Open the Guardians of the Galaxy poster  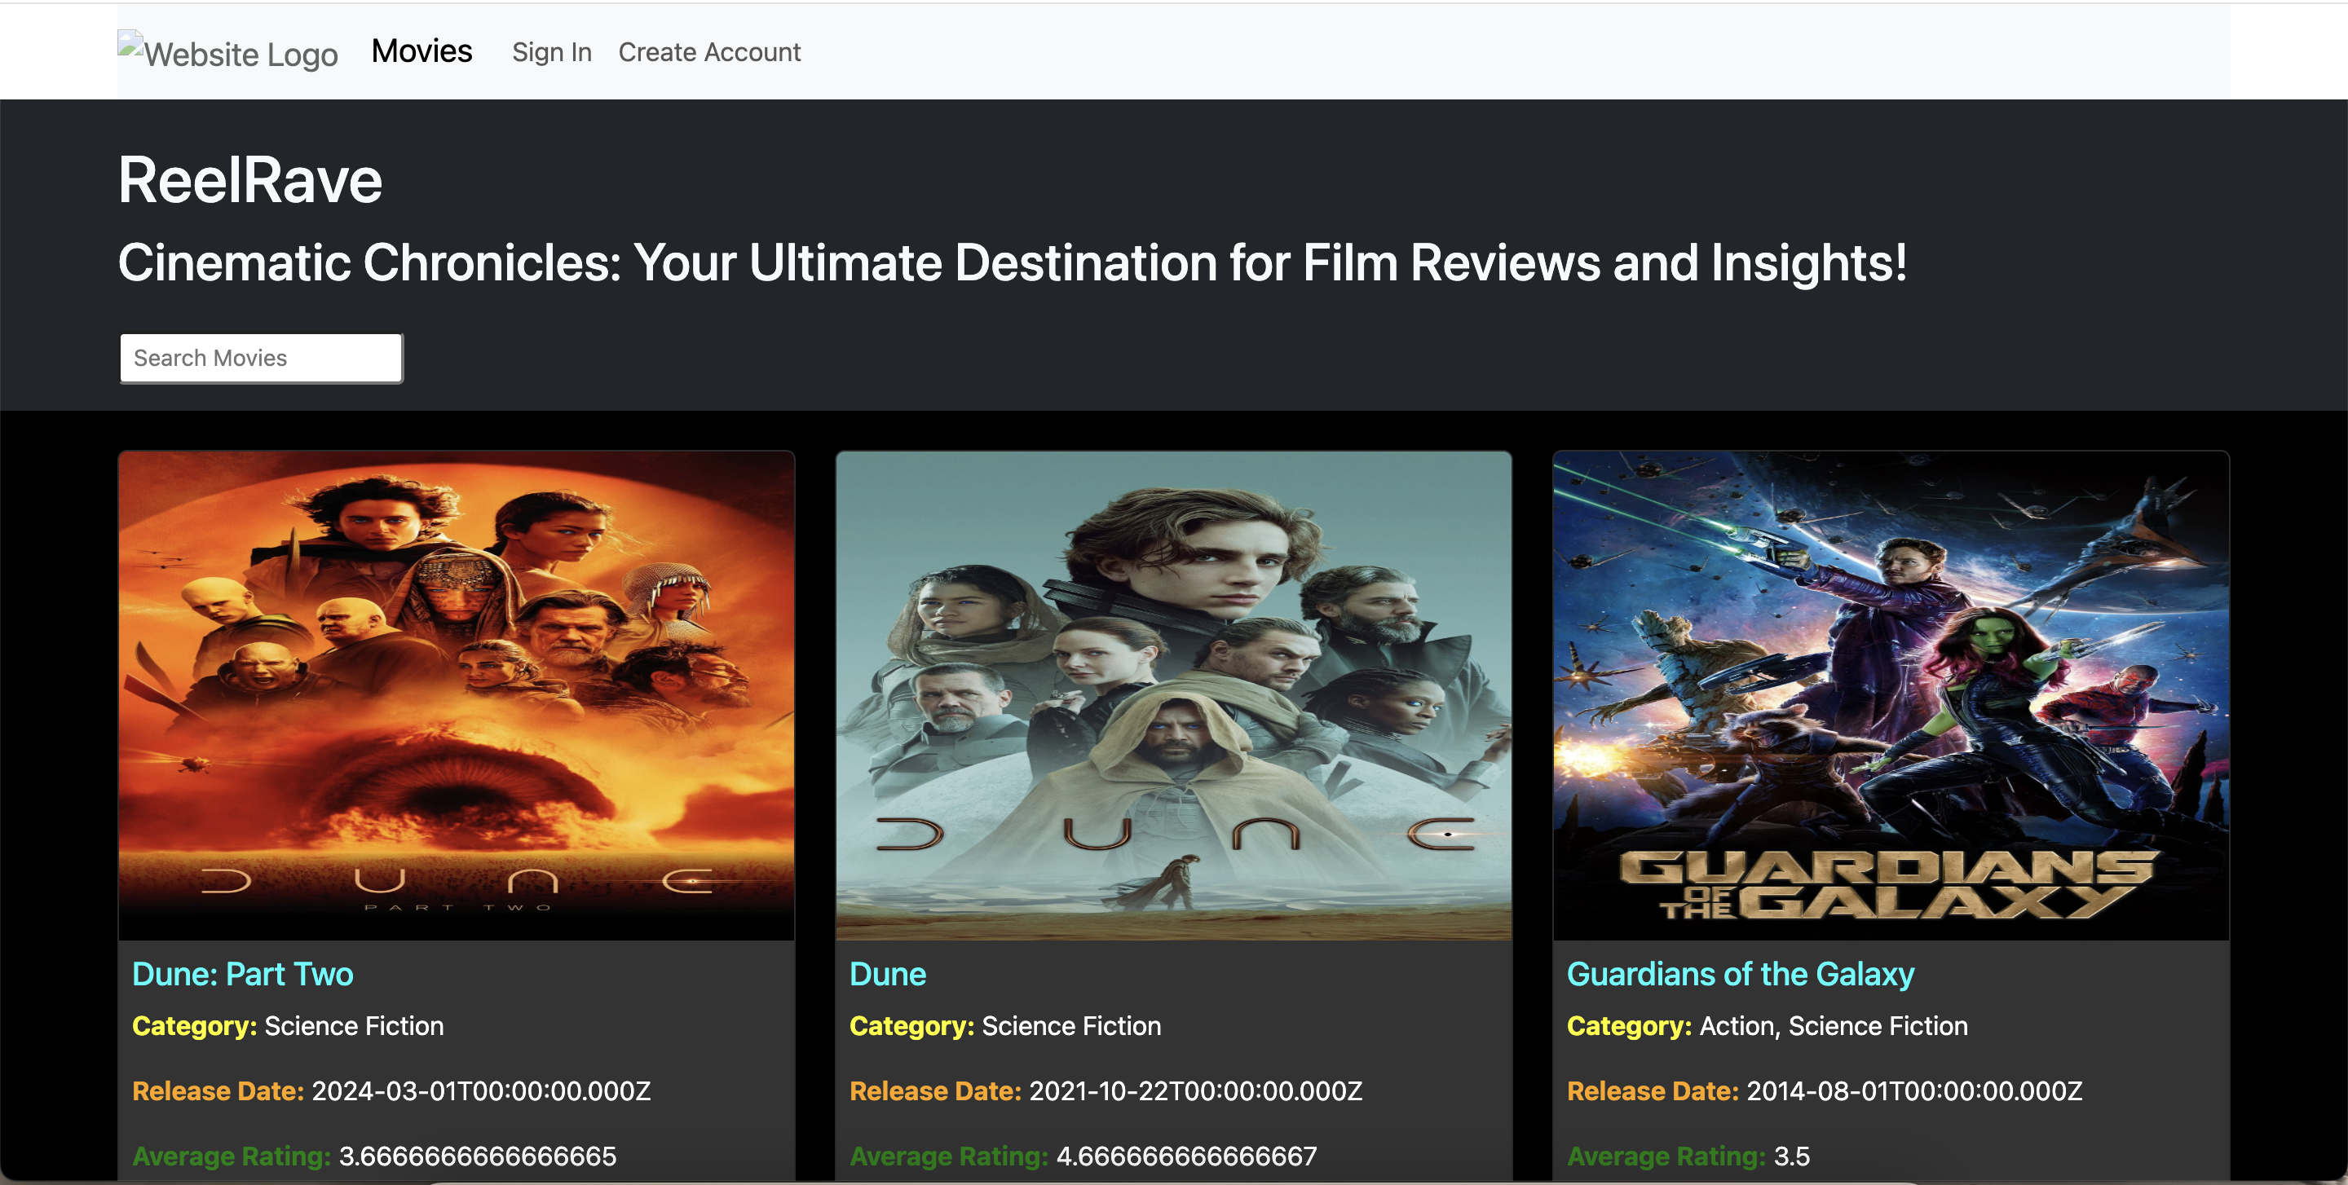pos(1891,695)
